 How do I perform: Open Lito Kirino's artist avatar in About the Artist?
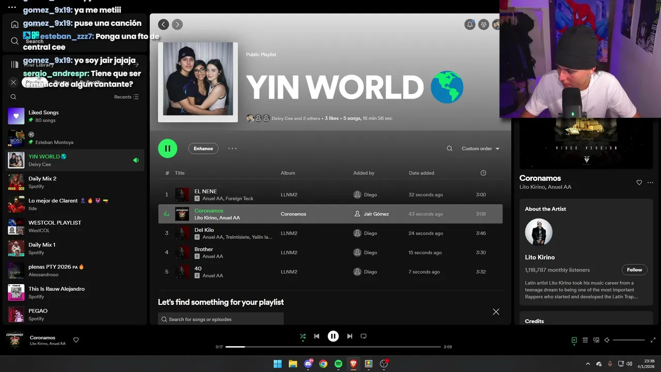[539, 232]
